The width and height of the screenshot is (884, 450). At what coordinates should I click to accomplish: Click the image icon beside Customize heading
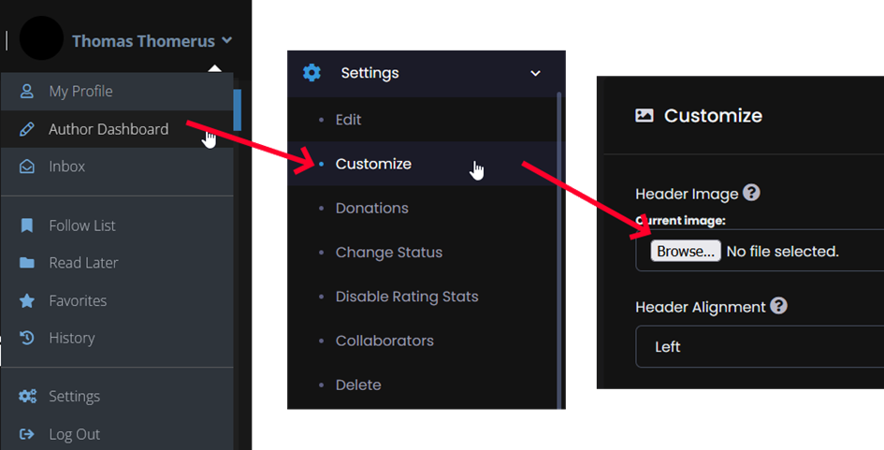(645, 116)
